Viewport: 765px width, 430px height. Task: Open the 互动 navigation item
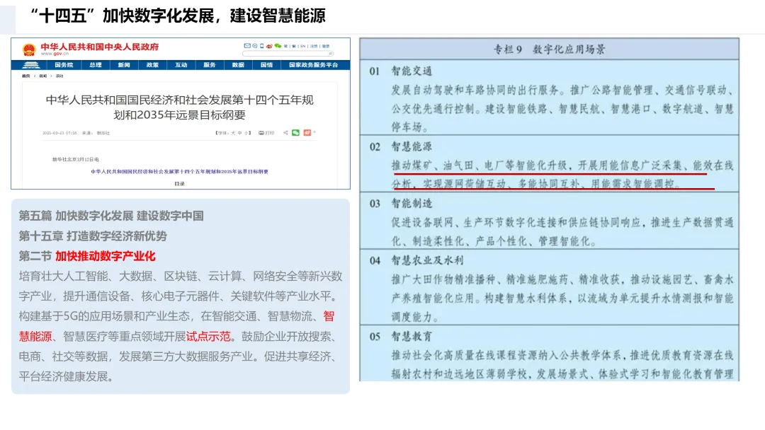pos(181,65)
